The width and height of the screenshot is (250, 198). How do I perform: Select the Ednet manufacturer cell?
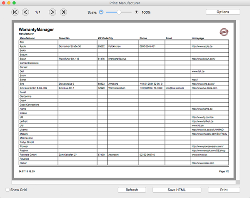pos(38,80)
